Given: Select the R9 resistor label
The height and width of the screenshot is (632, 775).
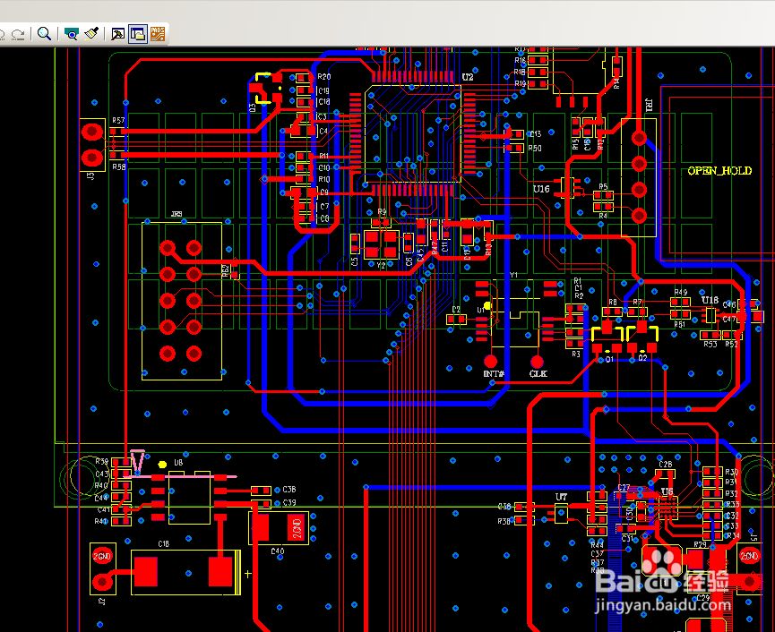Looking at the screenshot, I should (x=382, y=212).
